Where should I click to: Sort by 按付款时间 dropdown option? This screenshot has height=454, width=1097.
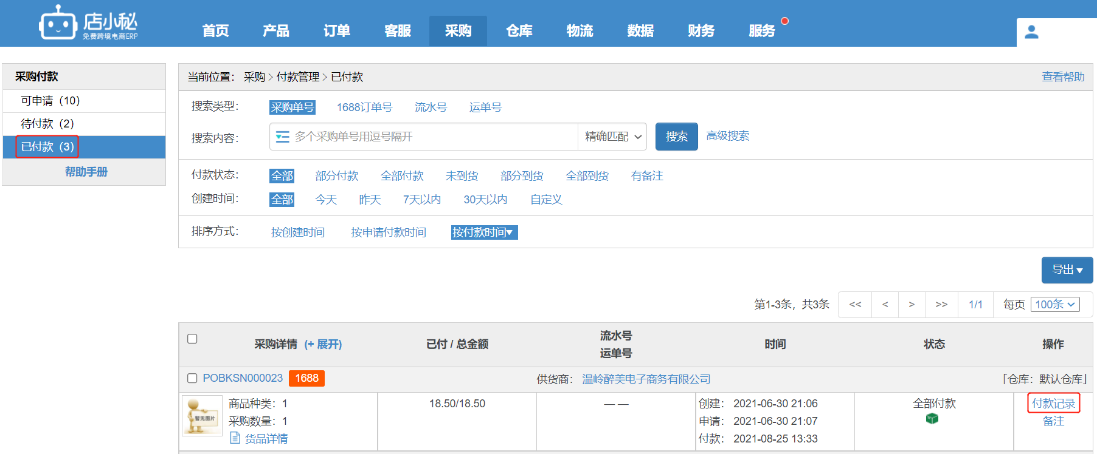pyautogui.click(x=484, y=232)
